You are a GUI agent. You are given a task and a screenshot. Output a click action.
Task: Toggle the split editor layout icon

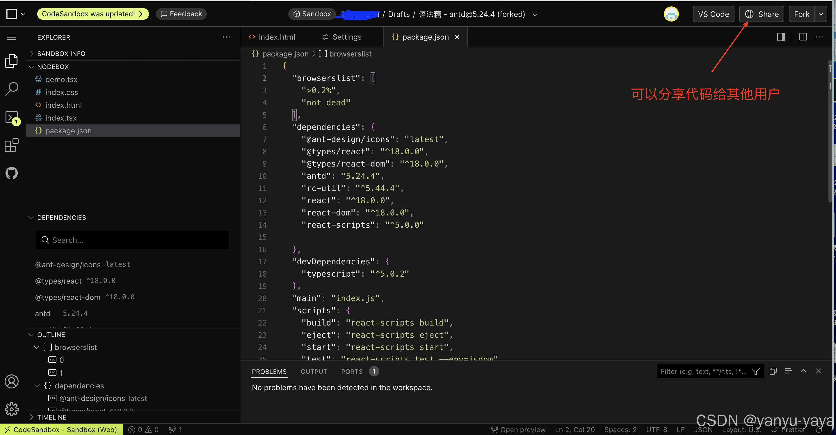(803, 37)
